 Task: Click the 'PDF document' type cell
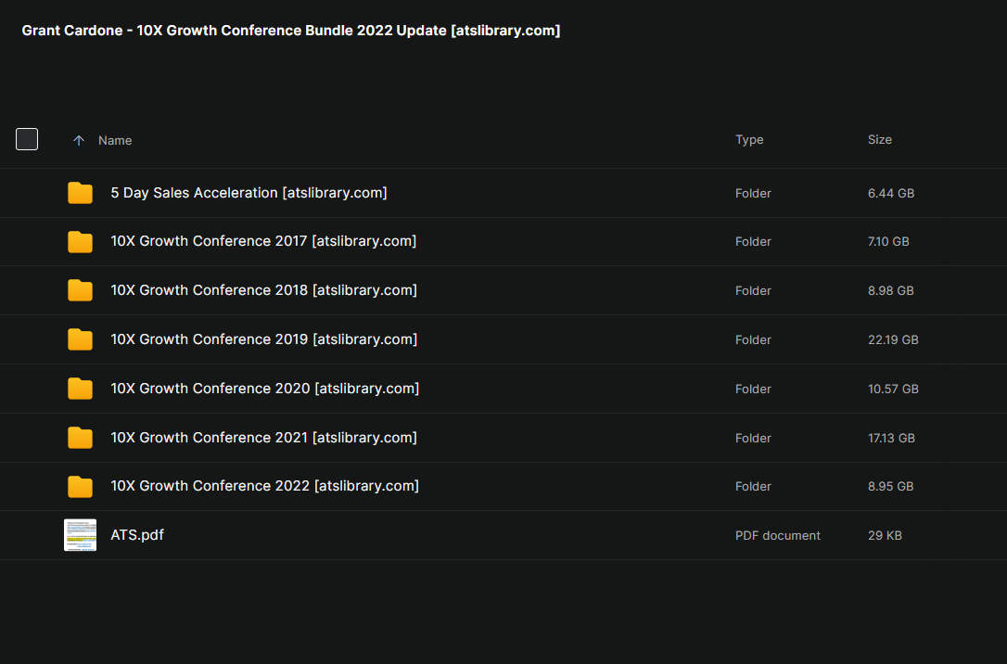coord(778,536)
